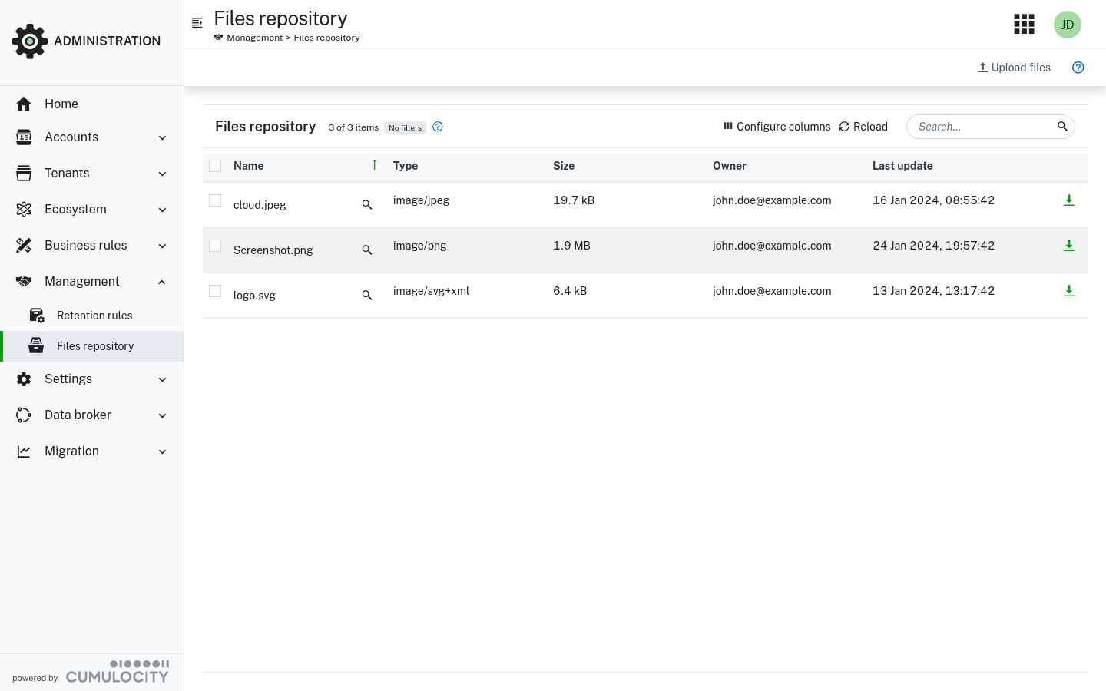1106x691 pixels.
Task: Click the Upload files button
Action: click(x=1014, y=68)
